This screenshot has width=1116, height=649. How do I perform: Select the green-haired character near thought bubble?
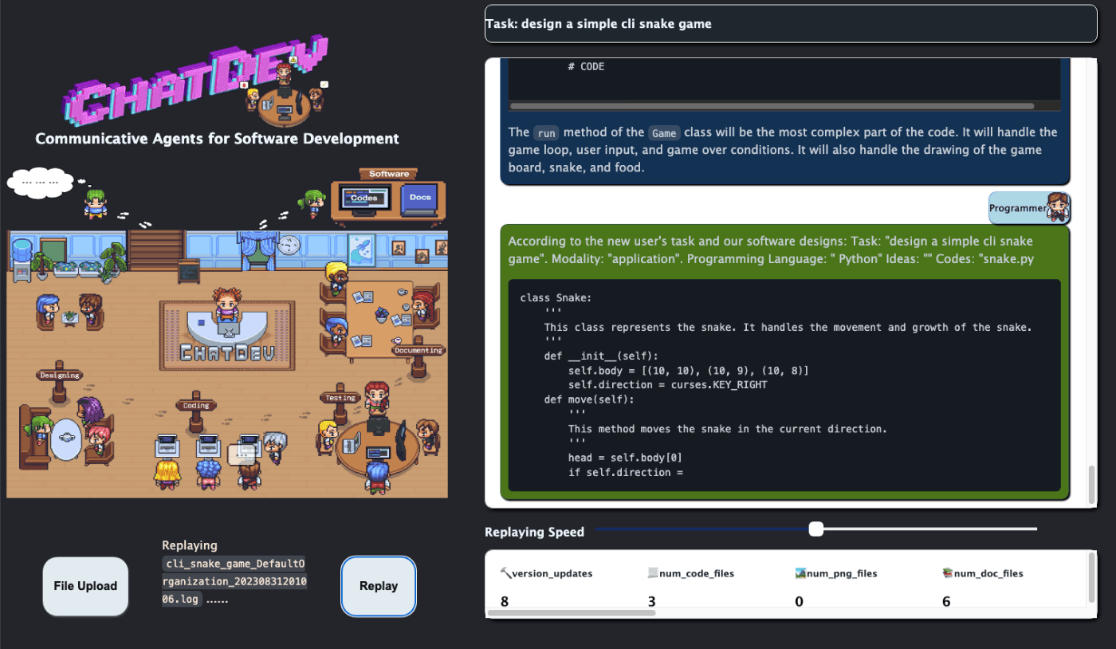point(96,203)
